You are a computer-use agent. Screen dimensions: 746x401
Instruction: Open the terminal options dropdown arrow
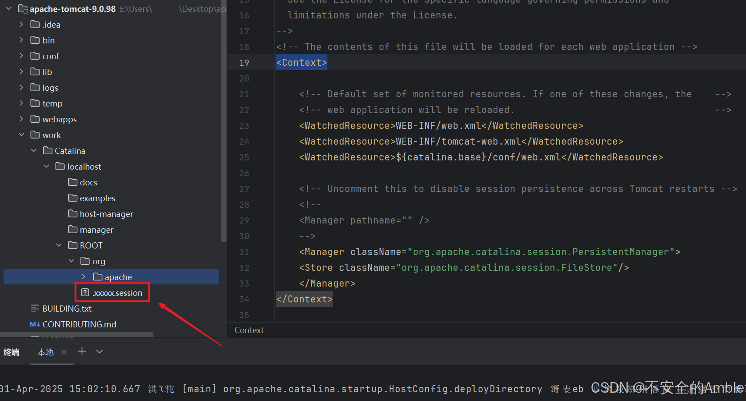pos(99,351)
